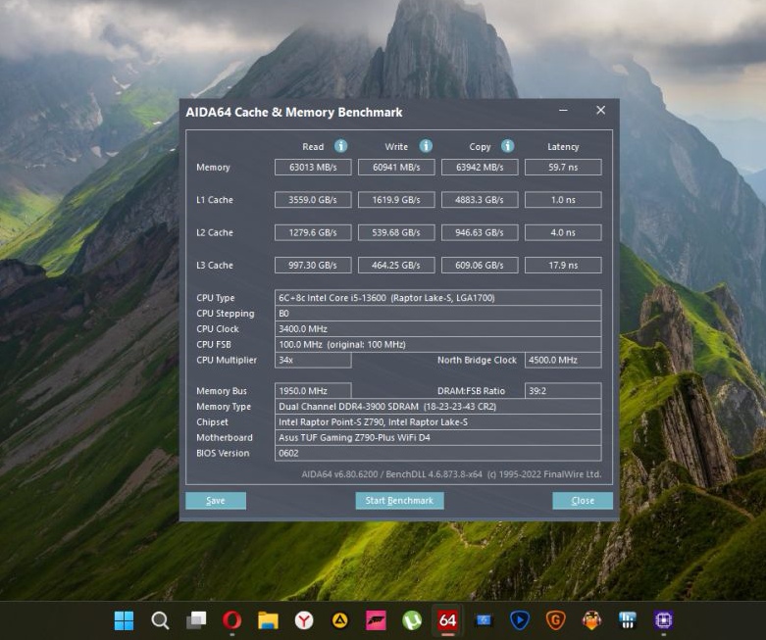Launch Yandex Browser from taskbar
Image resolution: width=766 pixels, height=640 pixels.
(304, 620)
